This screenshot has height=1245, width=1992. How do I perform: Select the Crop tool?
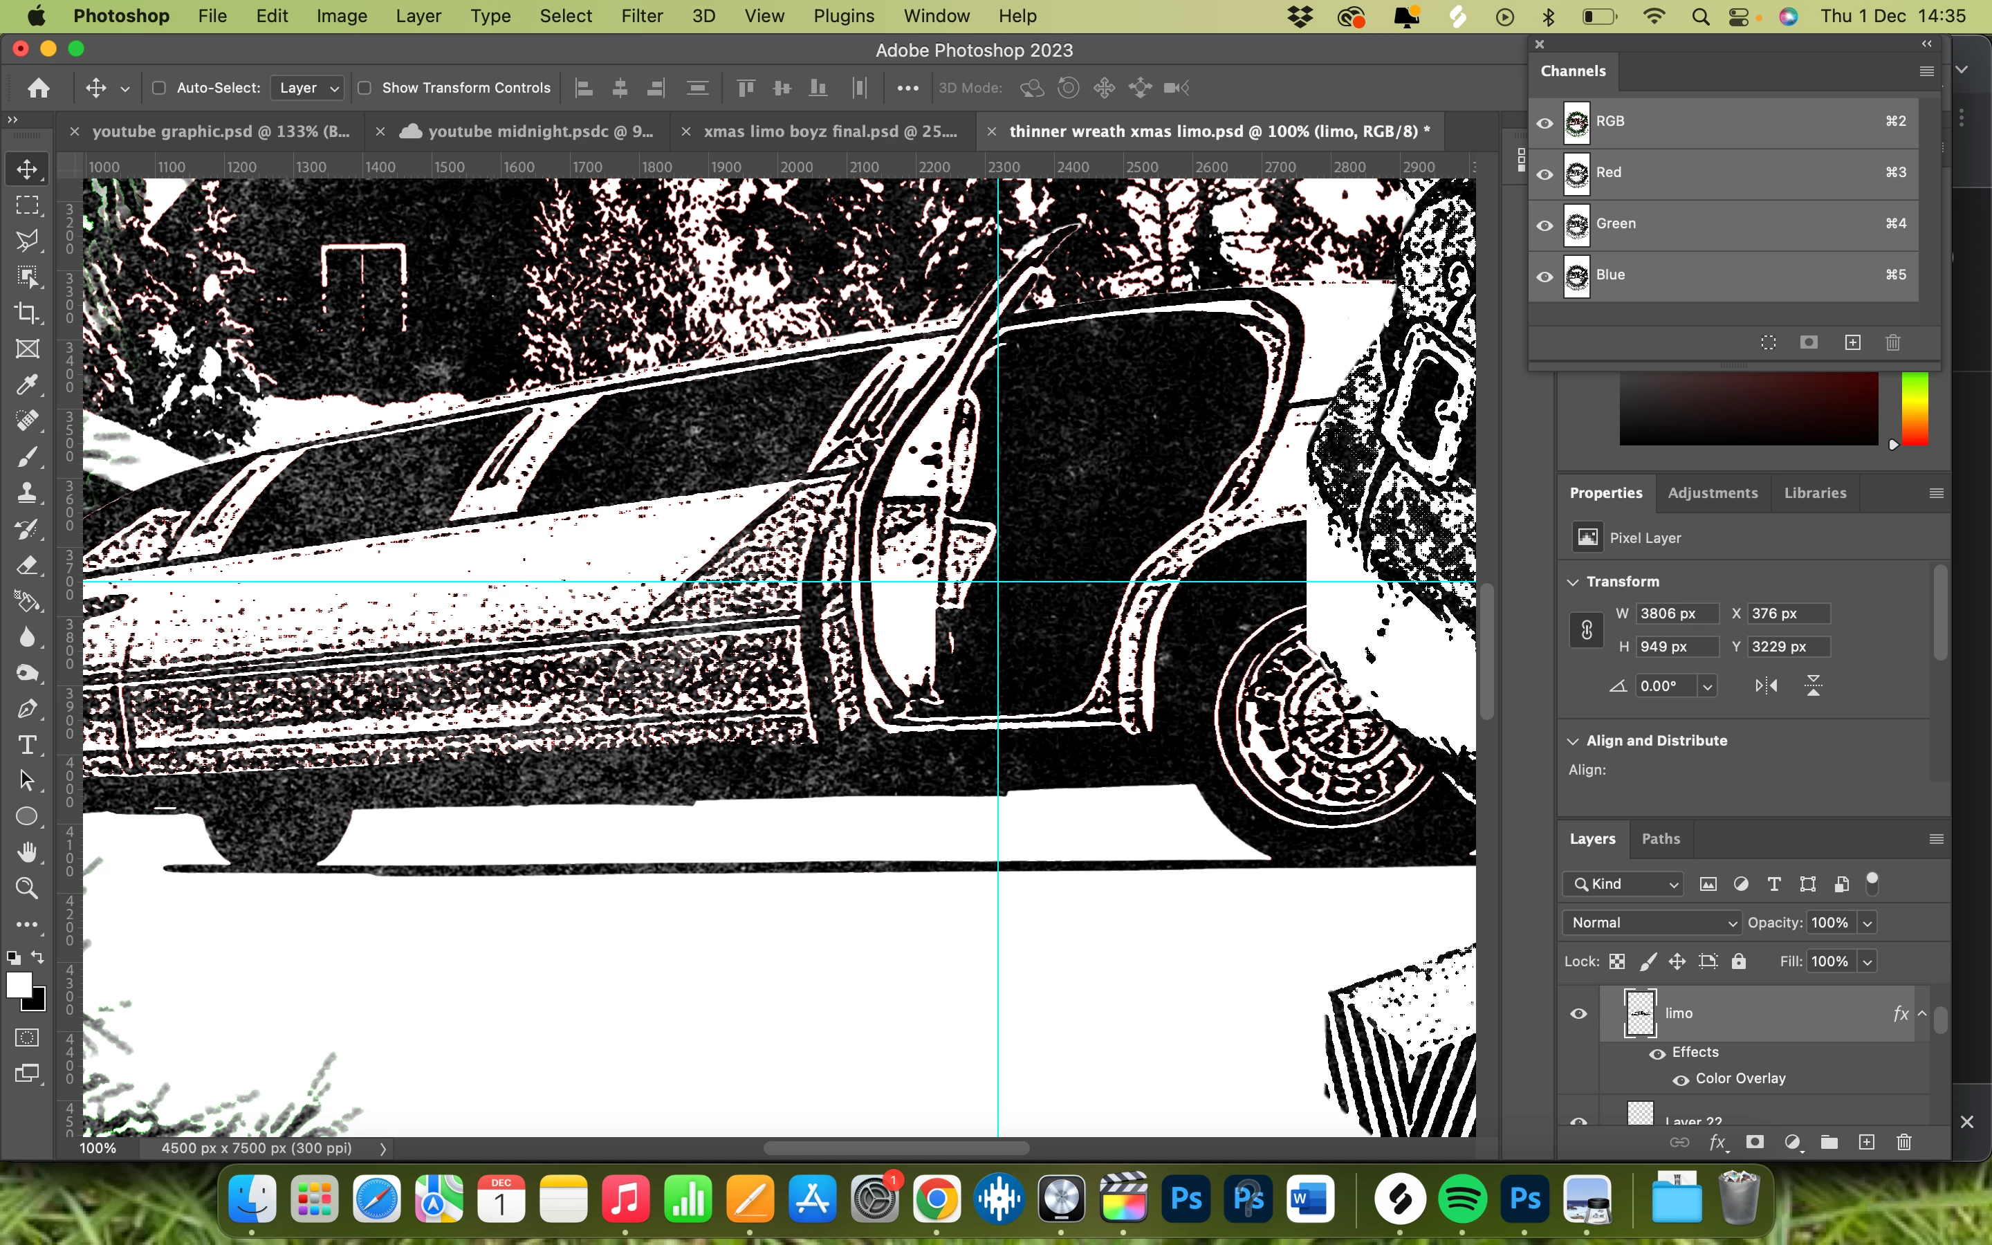(x=27, y=313)
